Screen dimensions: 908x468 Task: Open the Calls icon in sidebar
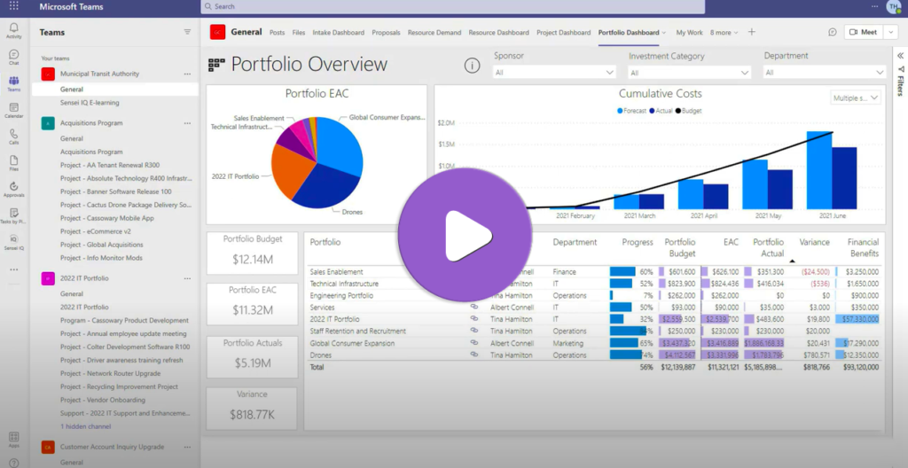[13, 136]
